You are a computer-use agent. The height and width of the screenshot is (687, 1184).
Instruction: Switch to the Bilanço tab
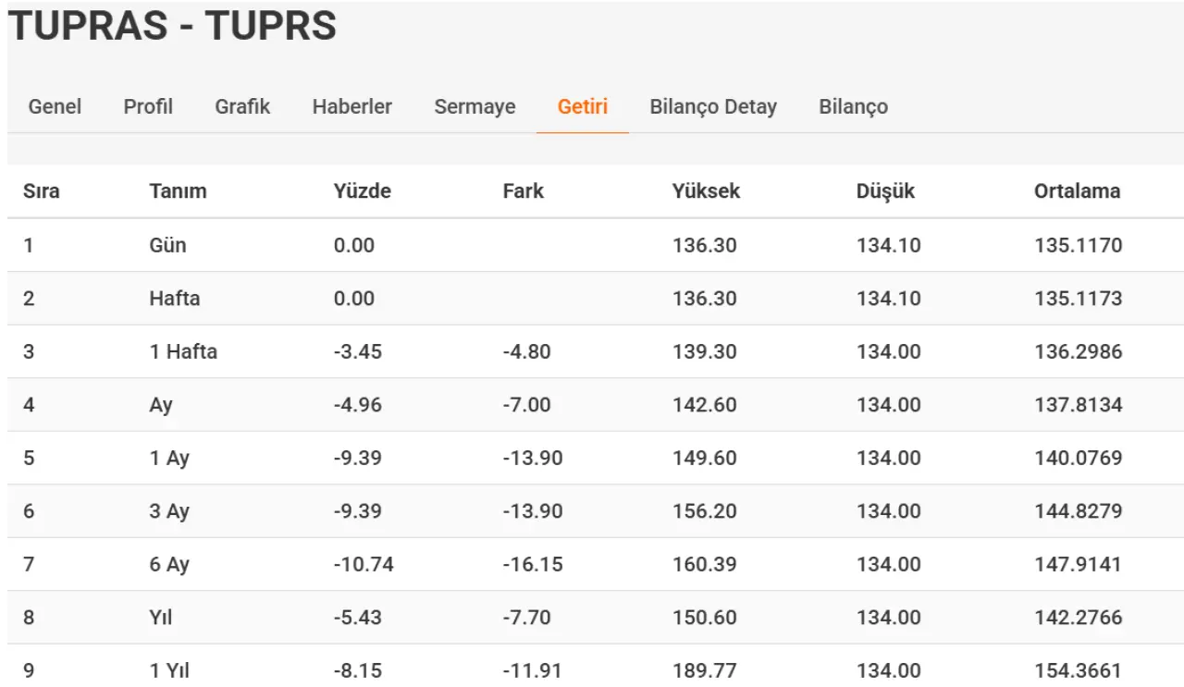(x=853, y=106)
